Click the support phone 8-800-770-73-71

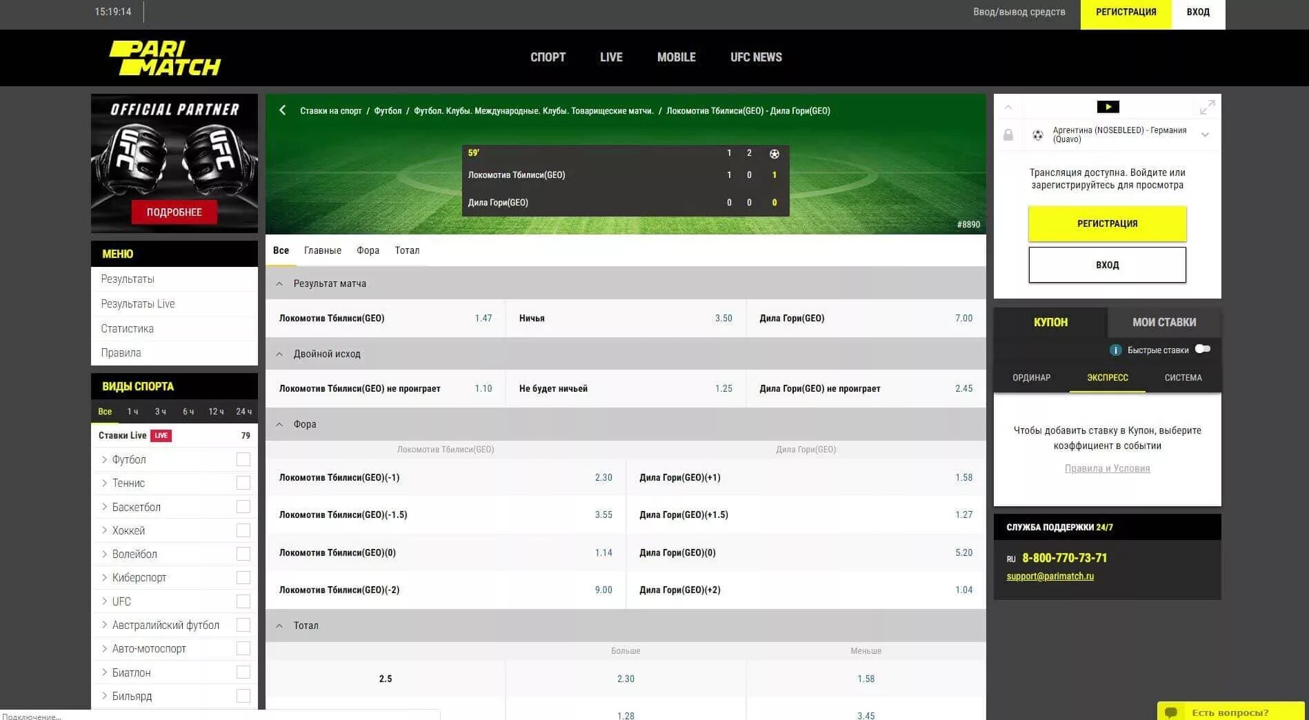click(x=1064, y=558)
